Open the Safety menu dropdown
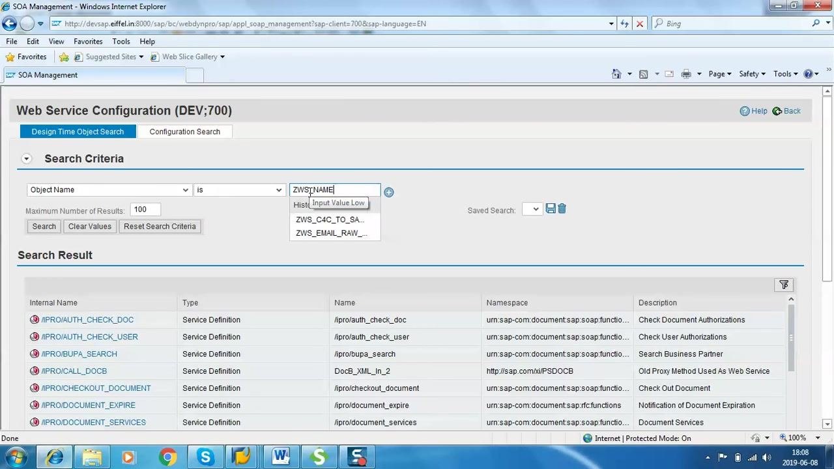834x469 pixels. tap(752, 74)
